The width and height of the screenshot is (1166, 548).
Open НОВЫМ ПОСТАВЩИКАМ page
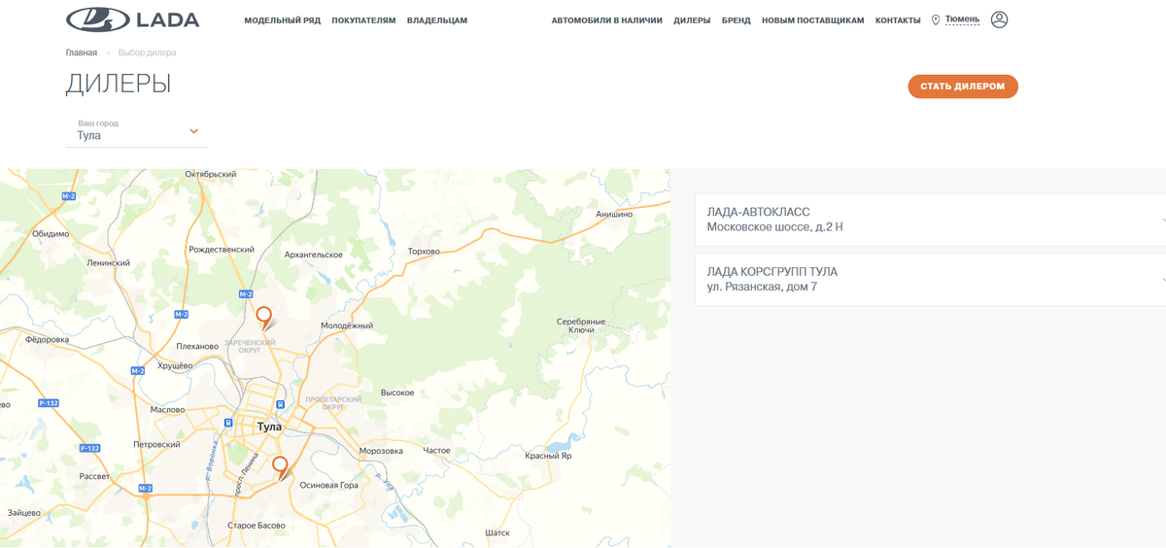click(812, 20)
